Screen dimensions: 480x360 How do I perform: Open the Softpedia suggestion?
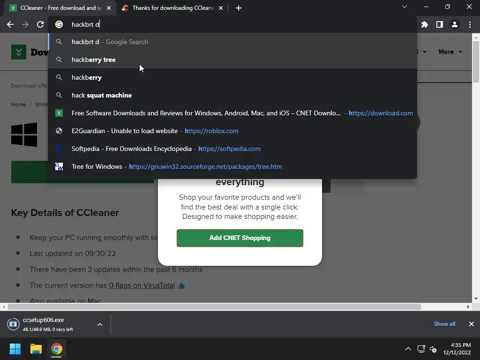[x=232, y=149]
